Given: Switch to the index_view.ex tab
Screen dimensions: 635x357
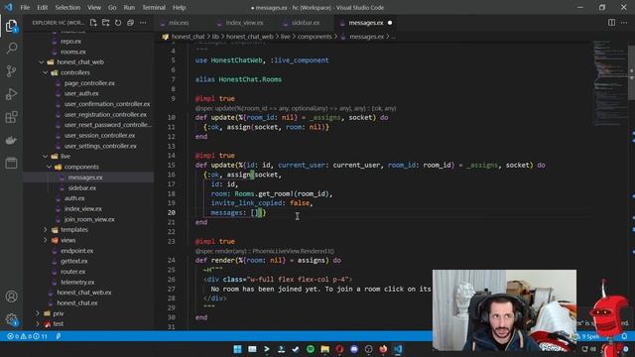Looking at the screenshot, I should pos(244,23).
